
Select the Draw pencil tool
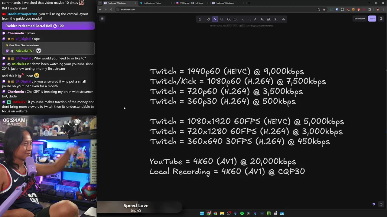[x=255, y=19]
